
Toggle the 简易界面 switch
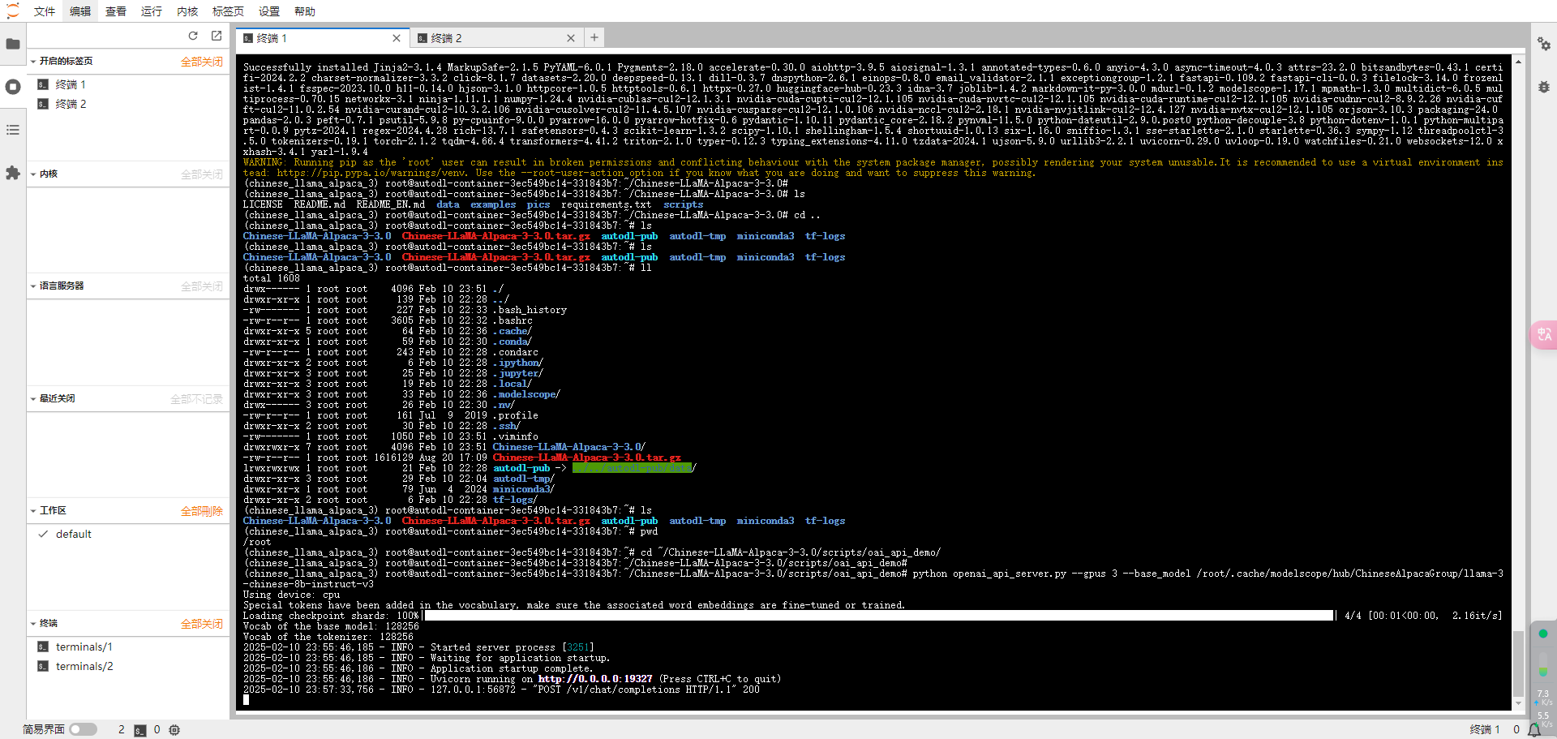click(83, 729)
